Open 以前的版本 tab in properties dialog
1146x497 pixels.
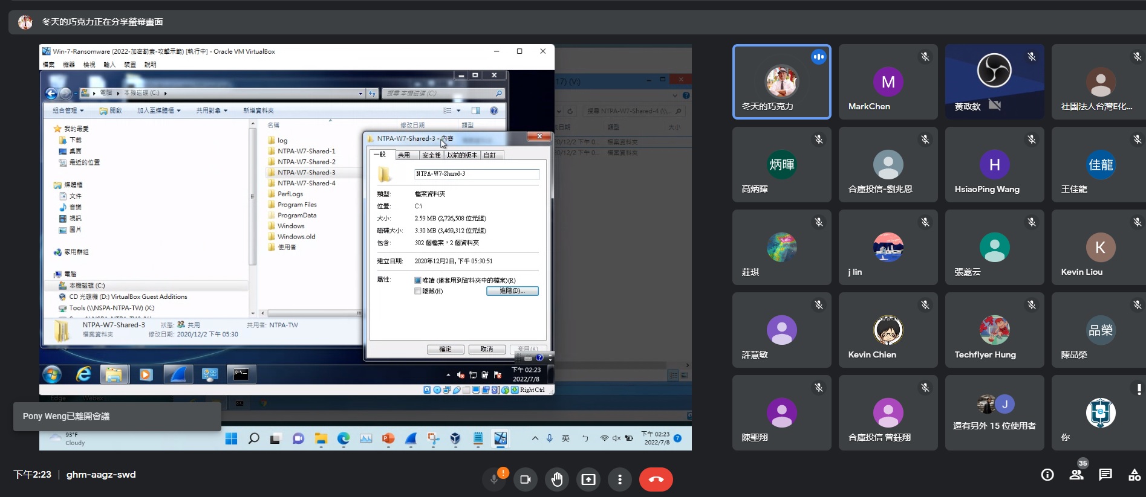click(463, 155)
